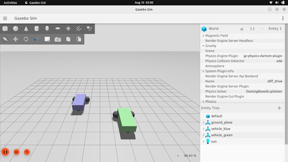Select the translate mode tool
288x162 pixels.
tap(16, 39)
